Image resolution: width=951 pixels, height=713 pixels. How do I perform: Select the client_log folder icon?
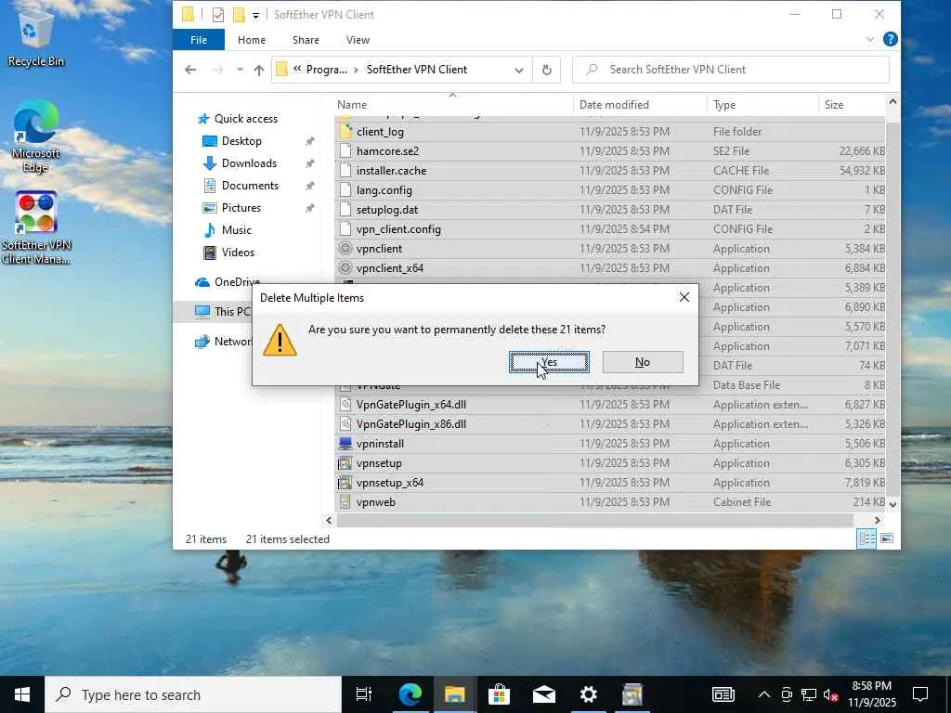click(345, 132)
